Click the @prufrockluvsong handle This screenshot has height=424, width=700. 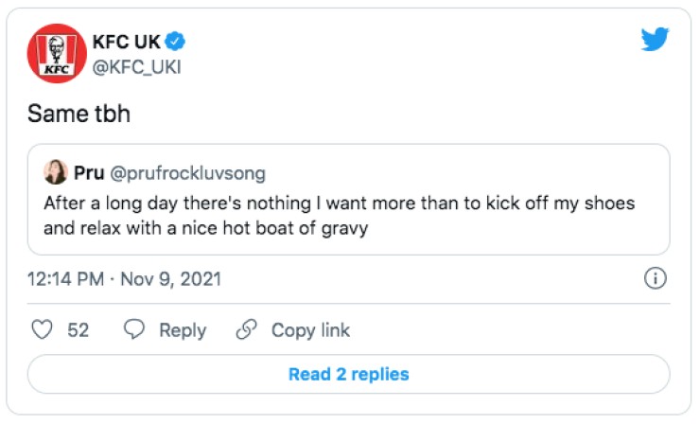pos(189,173)
